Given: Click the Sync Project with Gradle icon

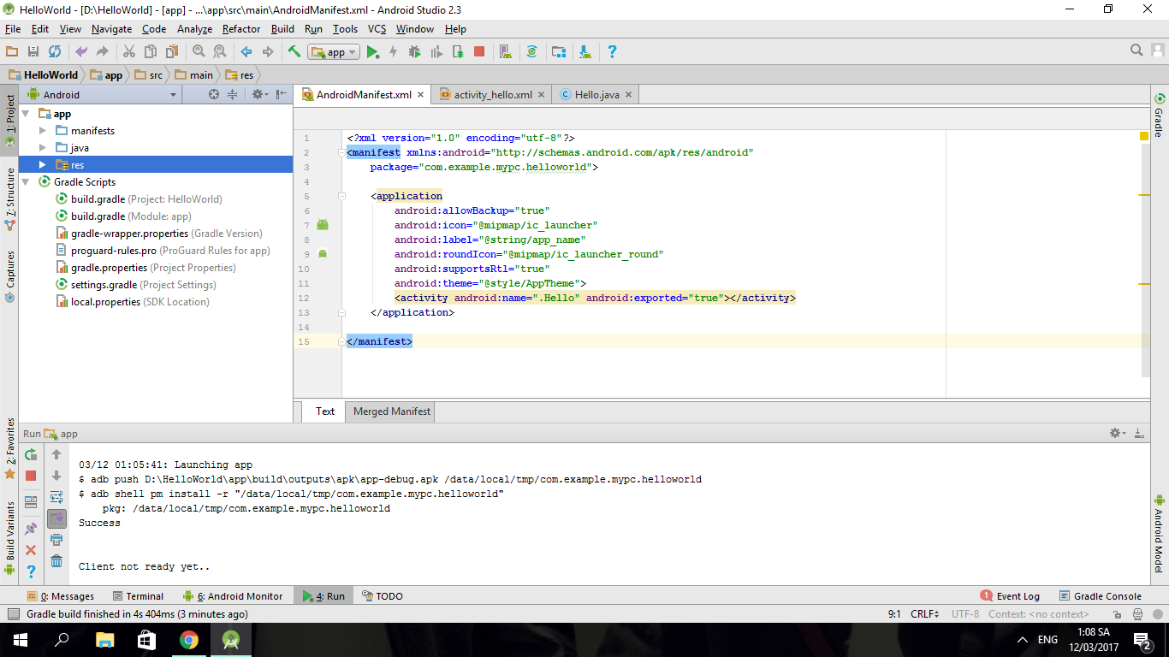Looking at the screenshot, I should click(531, 52).
